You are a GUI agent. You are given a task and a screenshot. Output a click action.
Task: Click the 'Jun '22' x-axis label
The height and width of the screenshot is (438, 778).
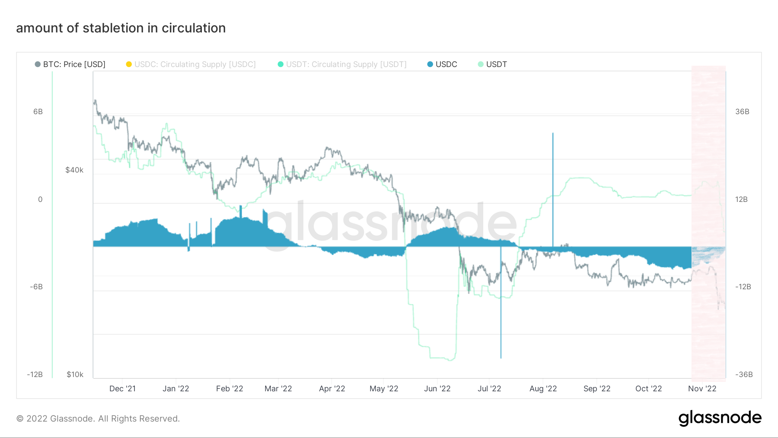coord(437,389)
